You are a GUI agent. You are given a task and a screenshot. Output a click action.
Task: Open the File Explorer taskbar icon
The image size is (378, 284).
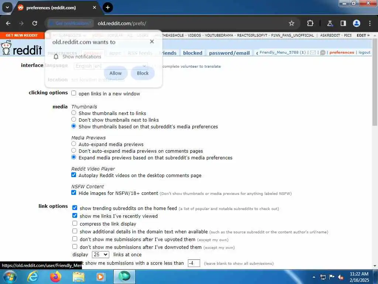pyautogui.click(x=79, y=277)
